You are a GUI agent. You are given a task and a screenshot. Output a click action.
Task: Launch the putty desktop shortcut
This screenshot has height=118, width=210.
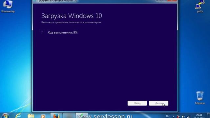pos(200,6)
